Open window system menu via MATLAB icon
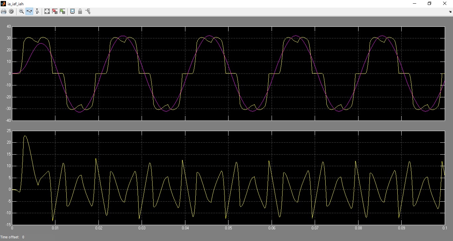 [3, 4]
